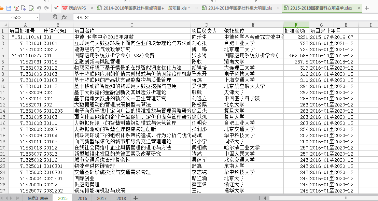Switch to the 2014-2018年国家社科重大项目.xls tab

point(240,8)
